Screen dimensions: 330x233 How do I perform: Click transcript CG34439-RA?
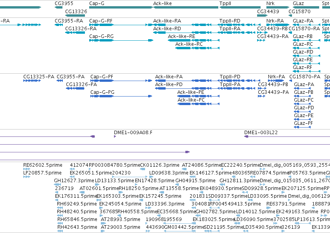coord(261,40)
